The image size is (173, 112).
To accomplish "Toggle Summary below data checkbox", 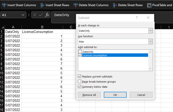I will [x=79, y=86].
